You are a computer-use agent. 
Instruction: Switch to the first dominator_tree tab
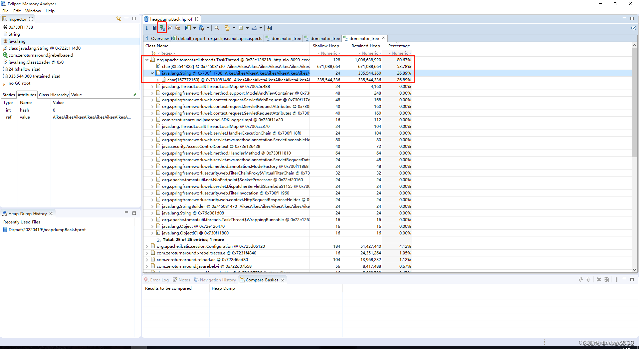[x=283, y=39]
